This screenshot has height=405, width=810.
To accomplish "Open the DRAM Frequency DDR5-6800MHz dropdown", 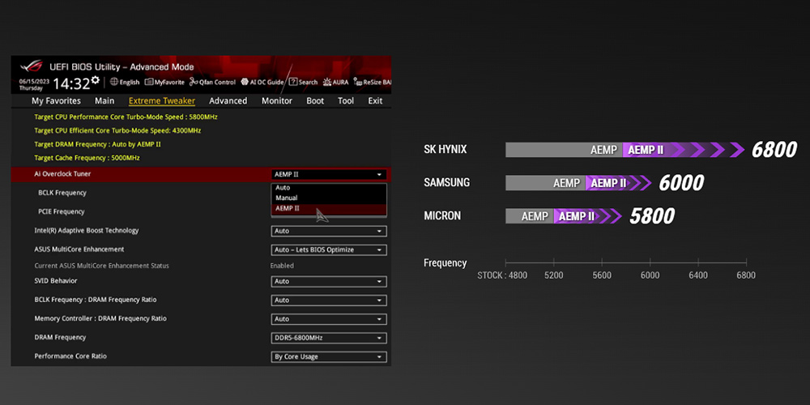I will tap(329, 338).
